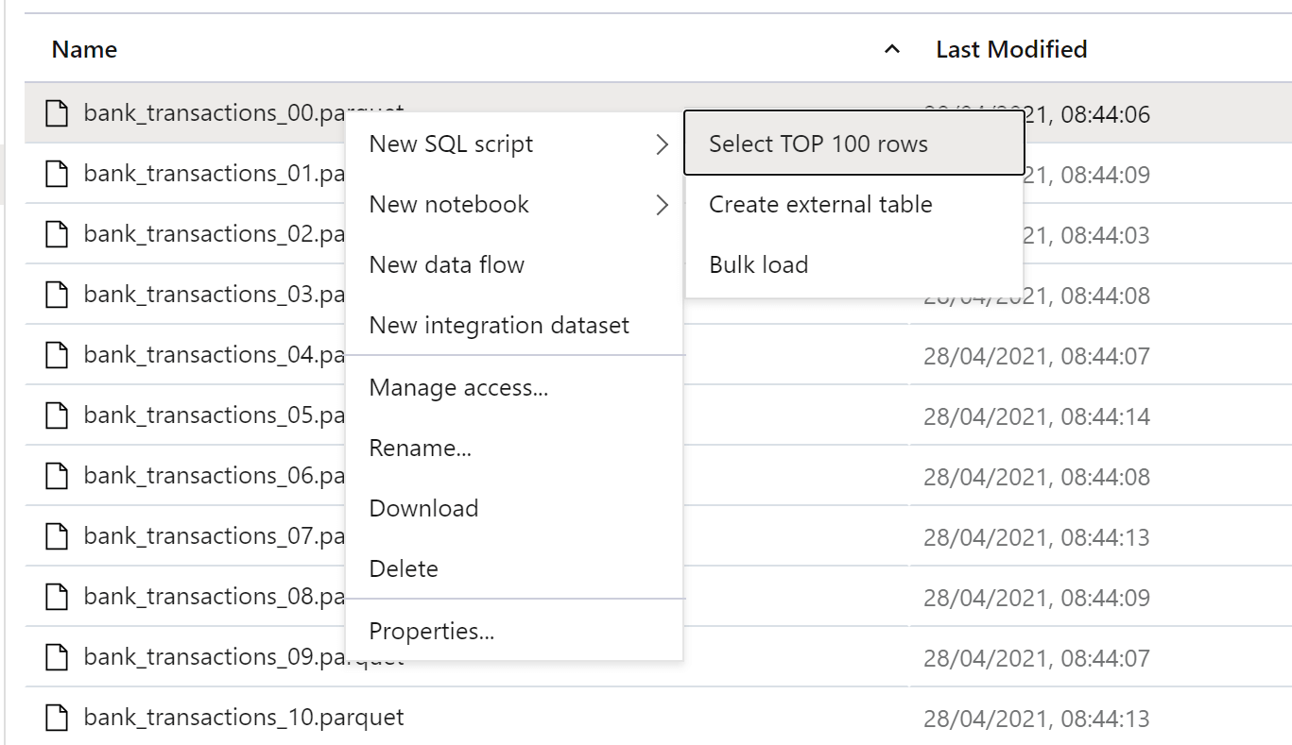This screenshot has height=745, width=1292.
Task: Open Manage access... dialog
Action: pos(514,388)
